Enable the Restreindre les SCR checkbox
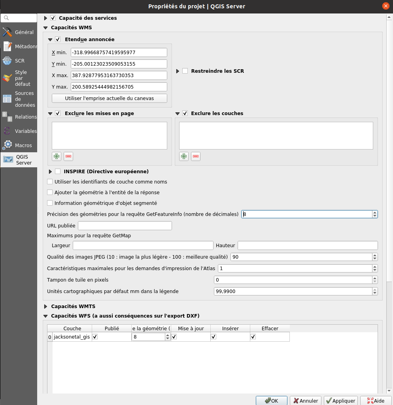The width and height of the screenshot is (393, 405). [184, 71]
